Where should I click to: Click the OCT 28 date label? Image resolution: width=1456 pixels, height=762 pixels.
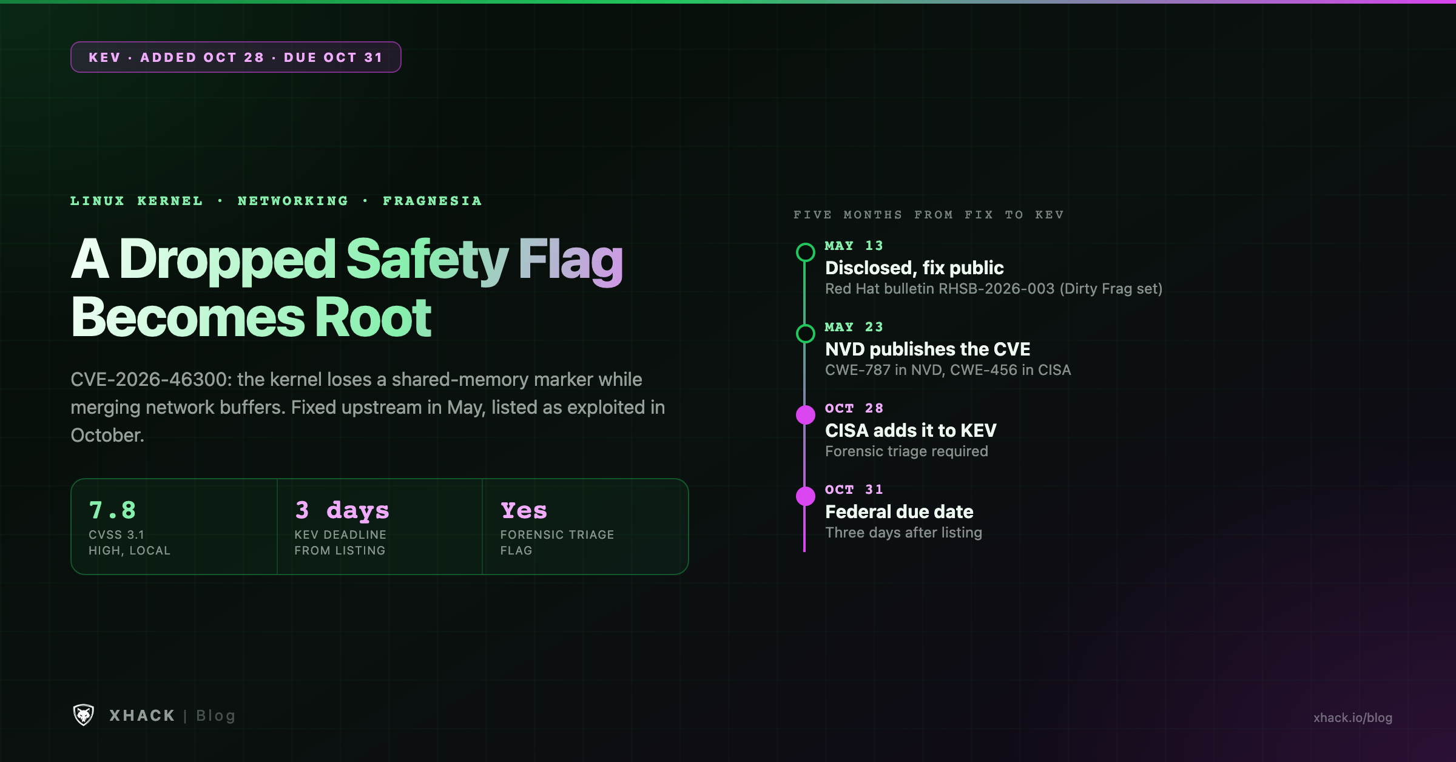tap(854, 408)
